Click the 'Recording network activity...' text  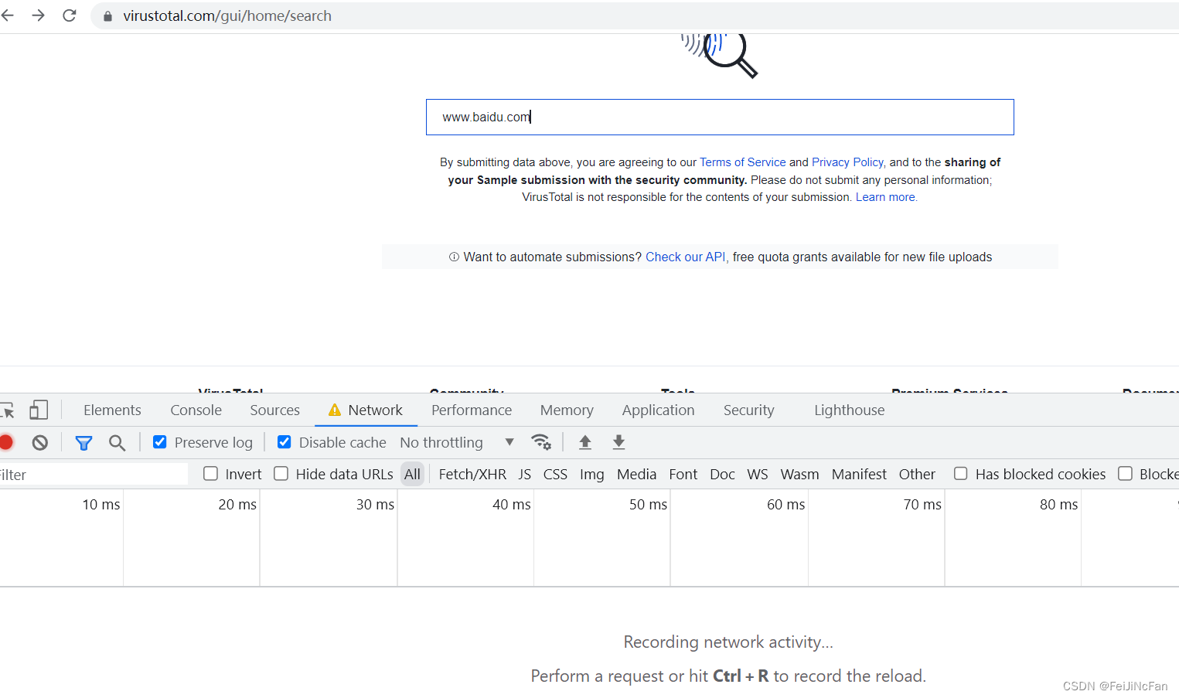click(x=728, y=642)
